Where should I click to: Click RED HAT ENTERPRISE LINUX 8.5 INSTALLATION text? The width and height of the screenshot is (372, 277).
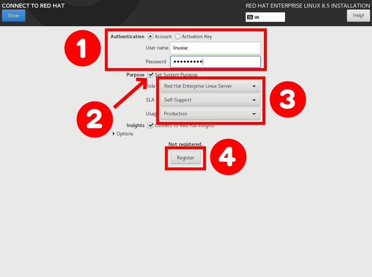tap(308, 6)
